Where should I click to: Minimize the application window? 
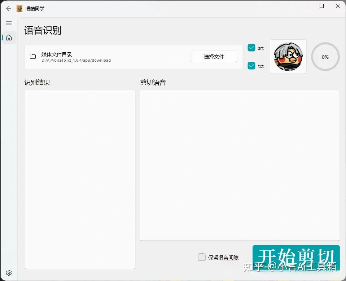305,6
